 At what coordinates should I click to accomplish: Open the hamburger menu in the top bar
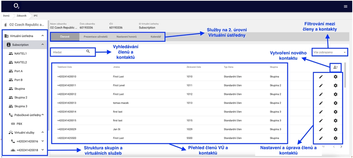pyautogui.click(x=345, y=6)
